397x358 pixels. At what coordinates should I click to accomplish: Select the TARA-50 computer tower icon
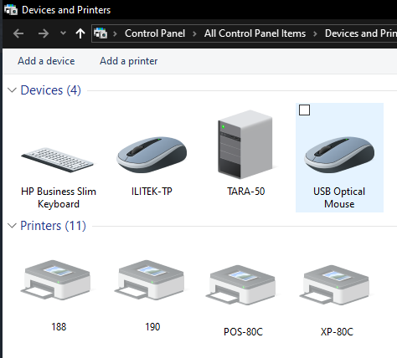point(245,145)
